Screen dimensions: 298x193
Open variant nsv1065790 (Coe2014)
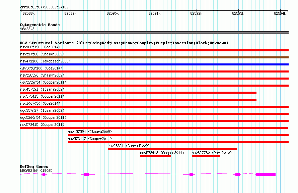coord(40,47)
